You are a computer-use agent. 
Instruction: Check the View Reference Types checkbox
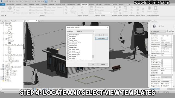[x=68, y=42]
